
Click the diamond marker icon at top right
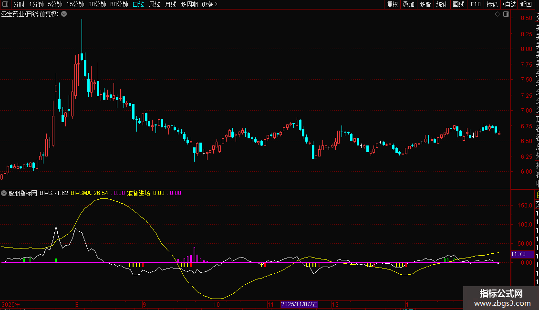(497, 14)
